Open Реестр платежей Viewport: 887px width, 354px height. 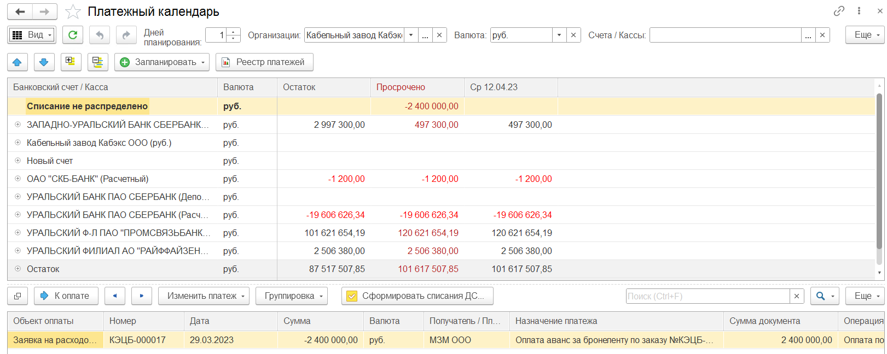coord(264,62)
